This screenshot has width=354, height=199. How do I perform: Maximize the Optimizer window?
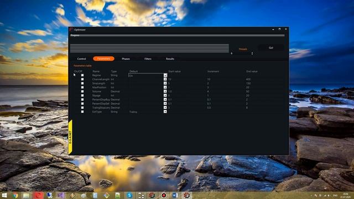pos(279,29)
